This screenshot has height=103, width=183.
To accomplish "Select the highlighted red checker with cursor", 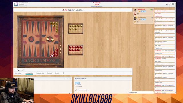I will point(51,55).
